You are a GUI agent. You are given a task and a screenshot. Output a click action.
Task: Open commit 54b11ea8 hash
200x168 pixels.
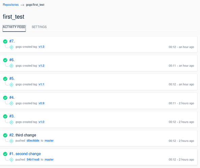click(33, 160)
